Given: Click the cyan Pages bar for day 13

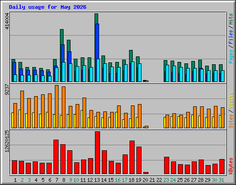Looking at the screenshot, I should [98, 70].
